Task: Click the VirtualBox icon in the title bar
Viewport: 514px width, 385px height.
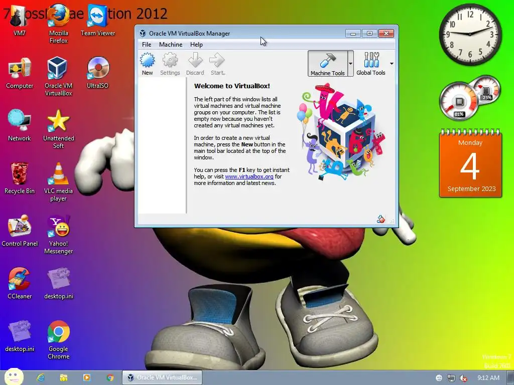Action: tap(143, 34)
